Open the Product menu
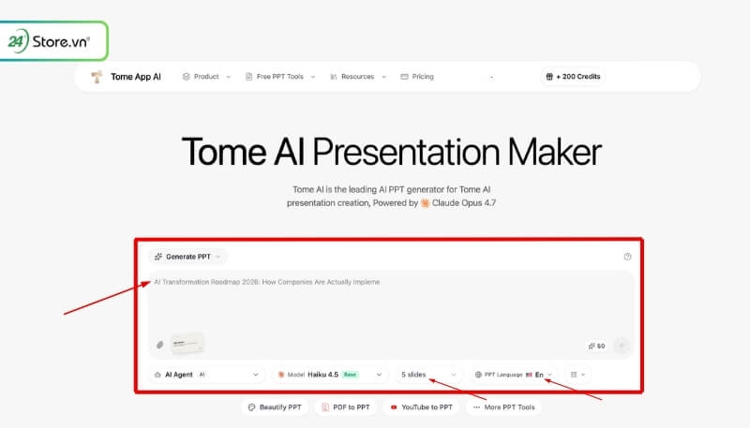 [206, 77]
